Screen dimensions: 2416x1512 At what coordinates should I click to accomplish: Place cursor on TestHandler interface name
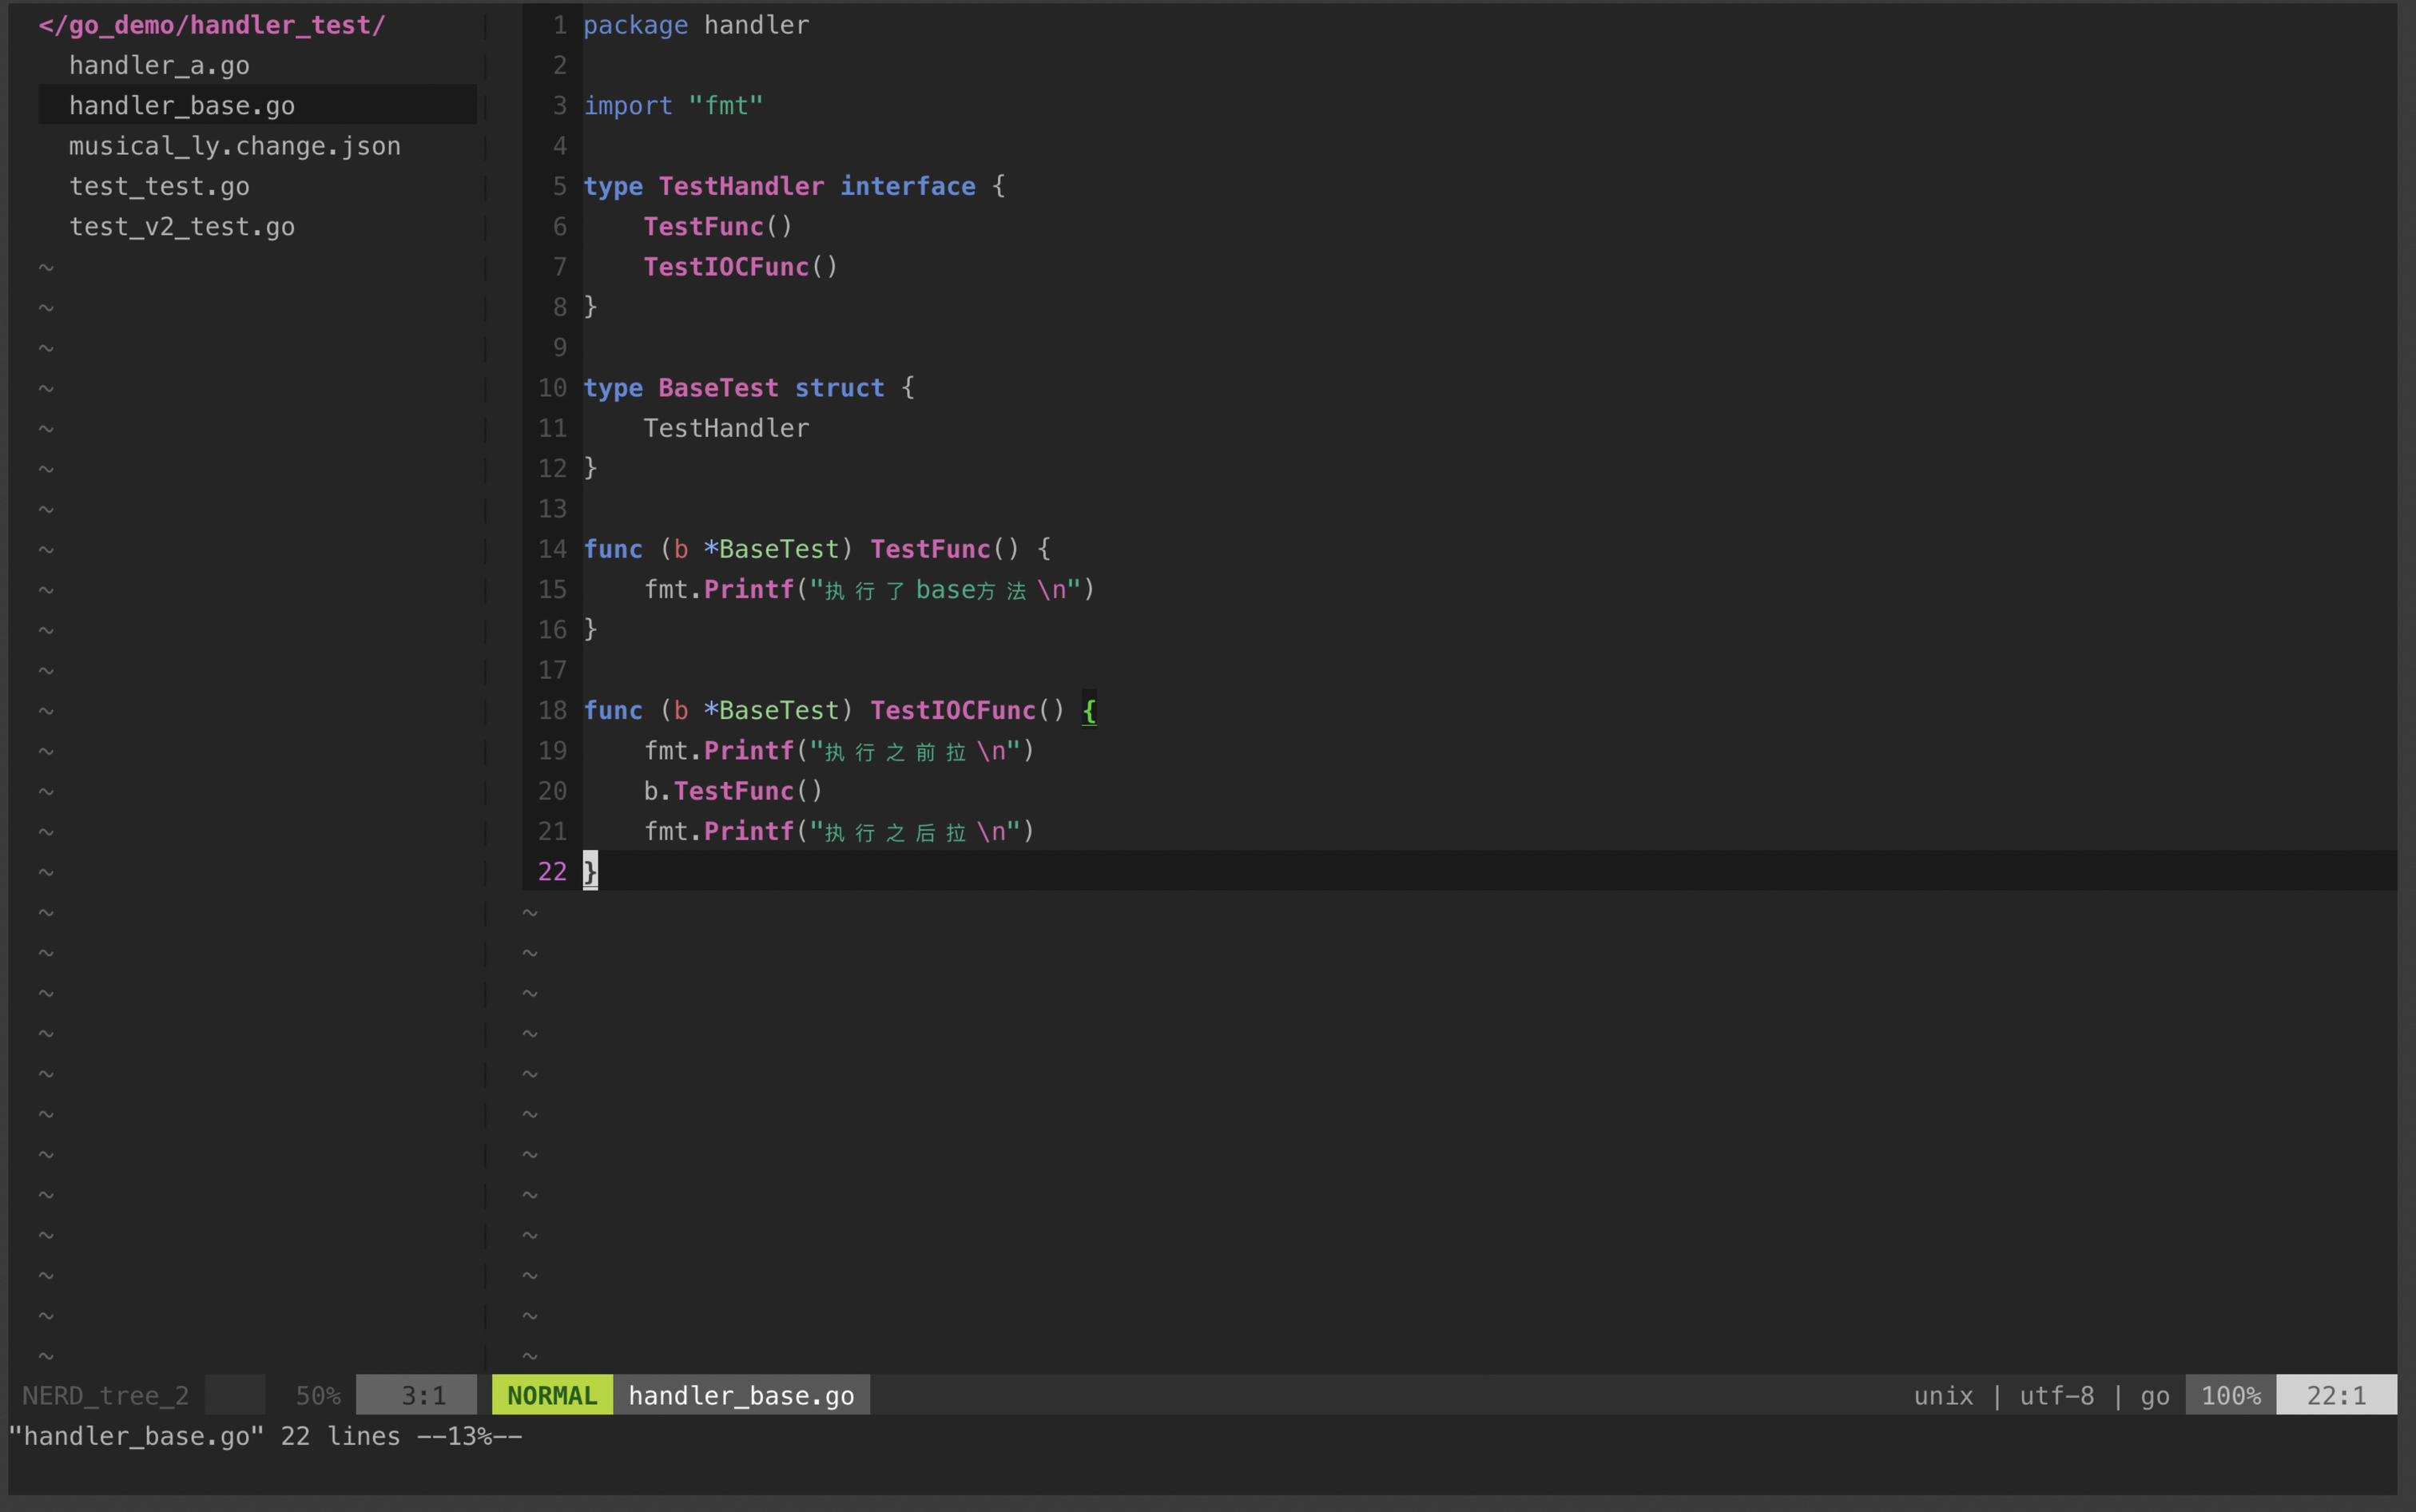(741, 187)
